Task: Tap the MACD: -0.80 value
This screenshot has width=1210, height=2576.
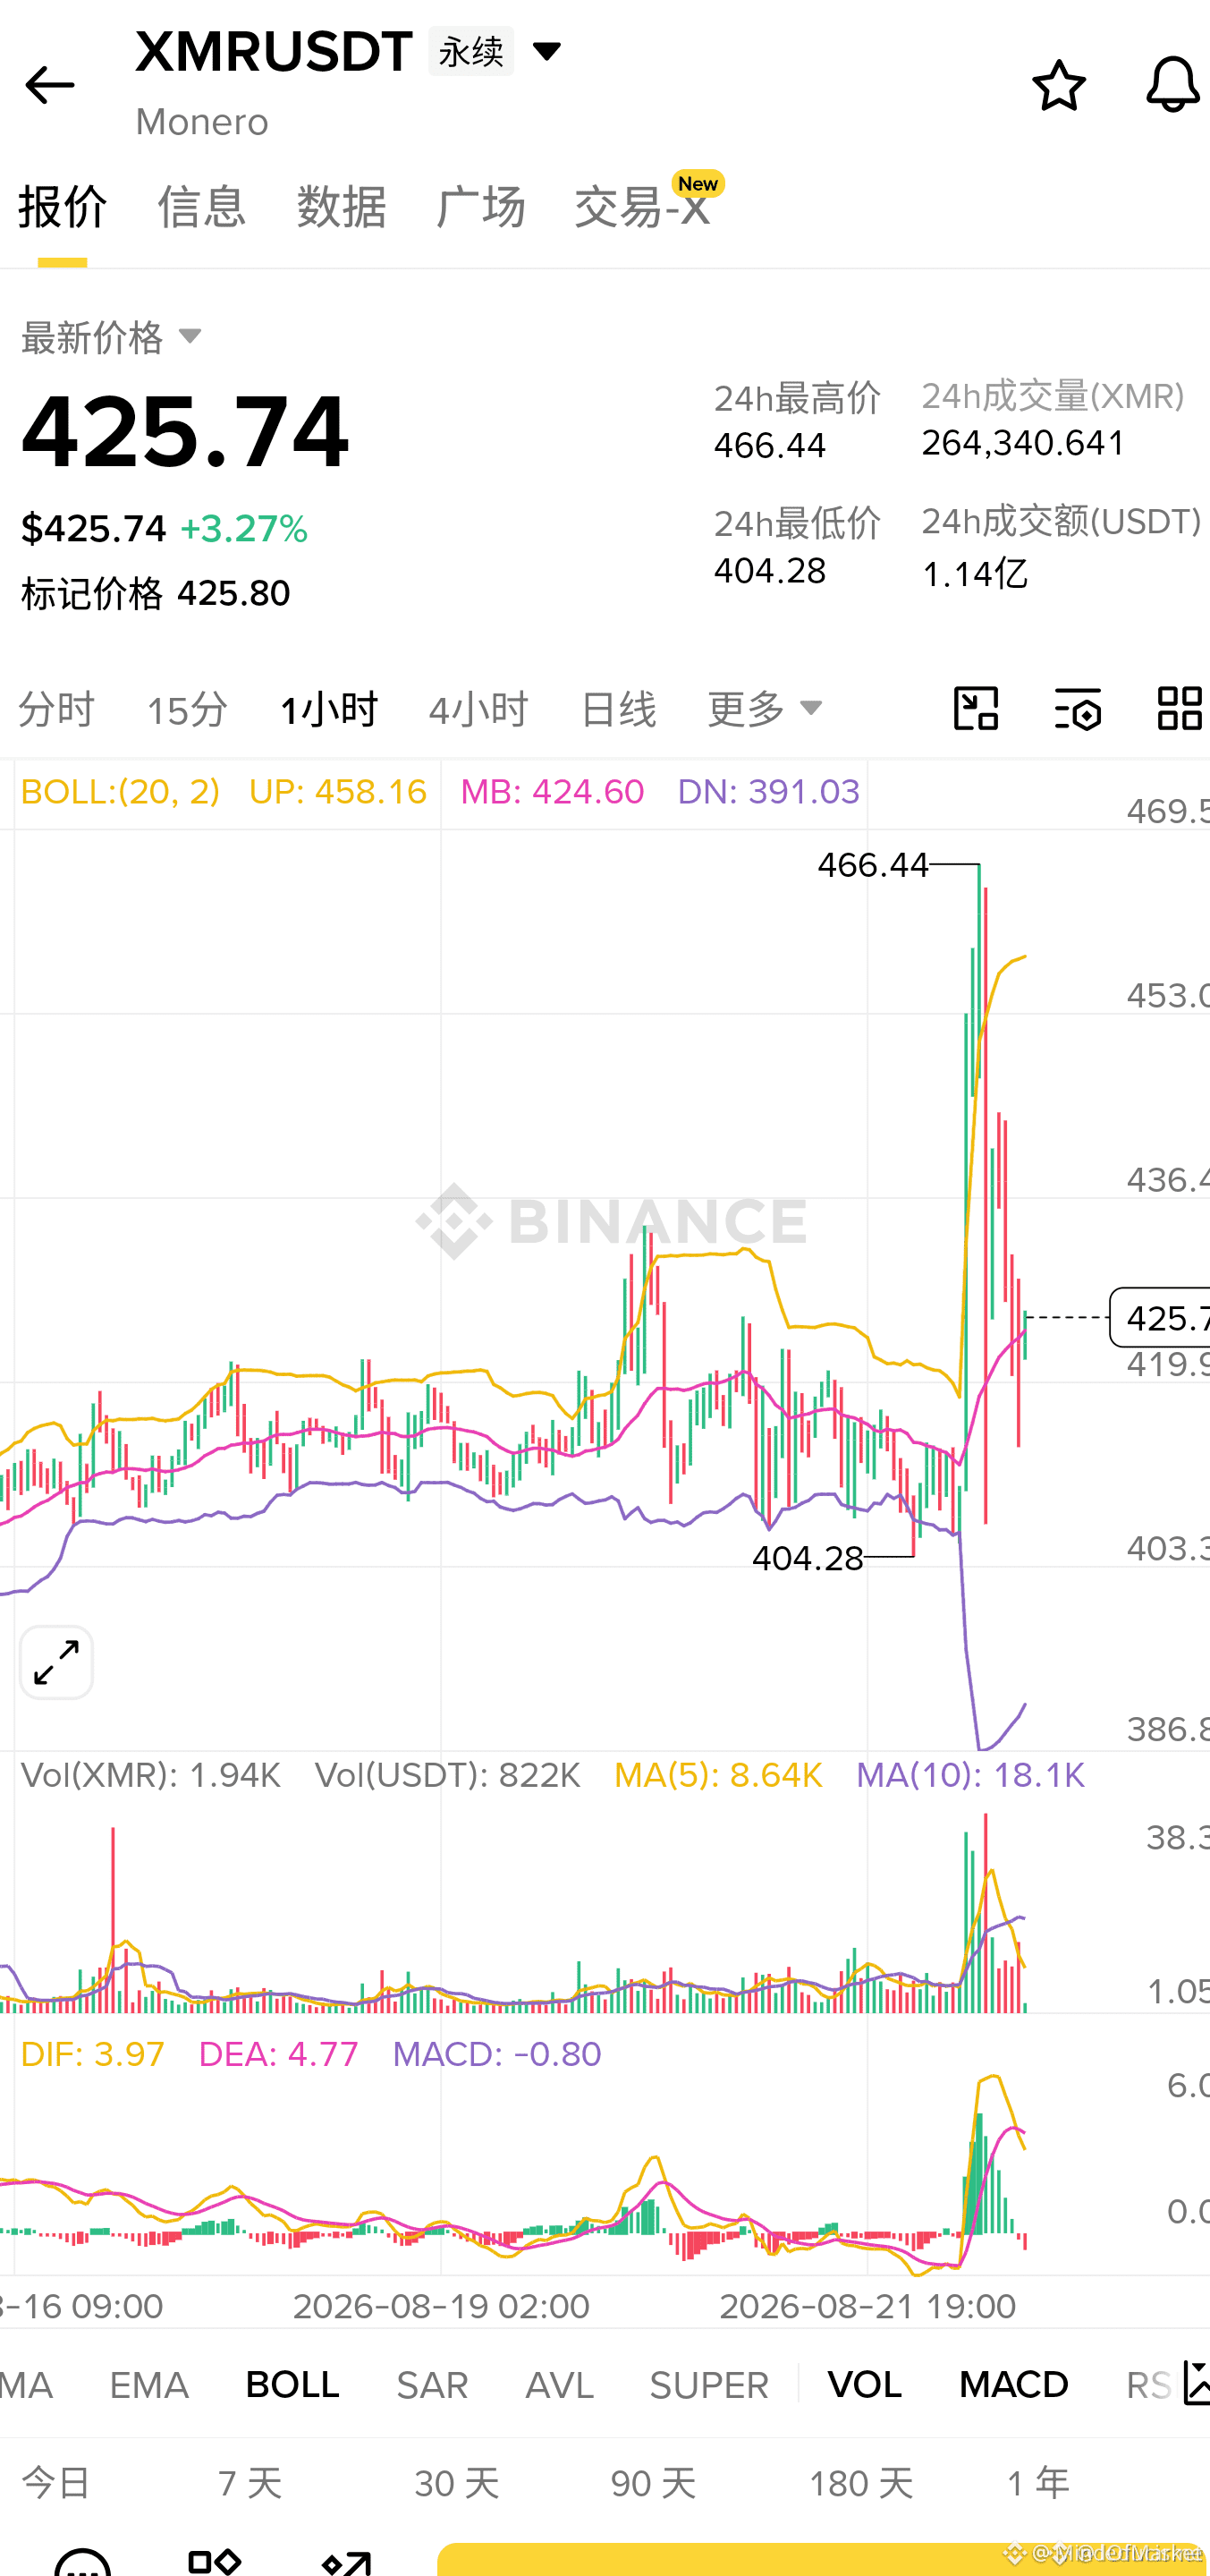Action: pyautogui.click(x=496, y=2054)
